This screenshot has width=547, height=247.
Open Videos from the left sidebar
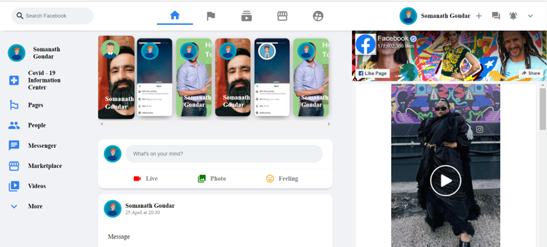[x=36, y=186]
